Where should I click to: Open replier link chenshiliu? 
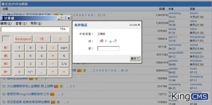[196, 84]
